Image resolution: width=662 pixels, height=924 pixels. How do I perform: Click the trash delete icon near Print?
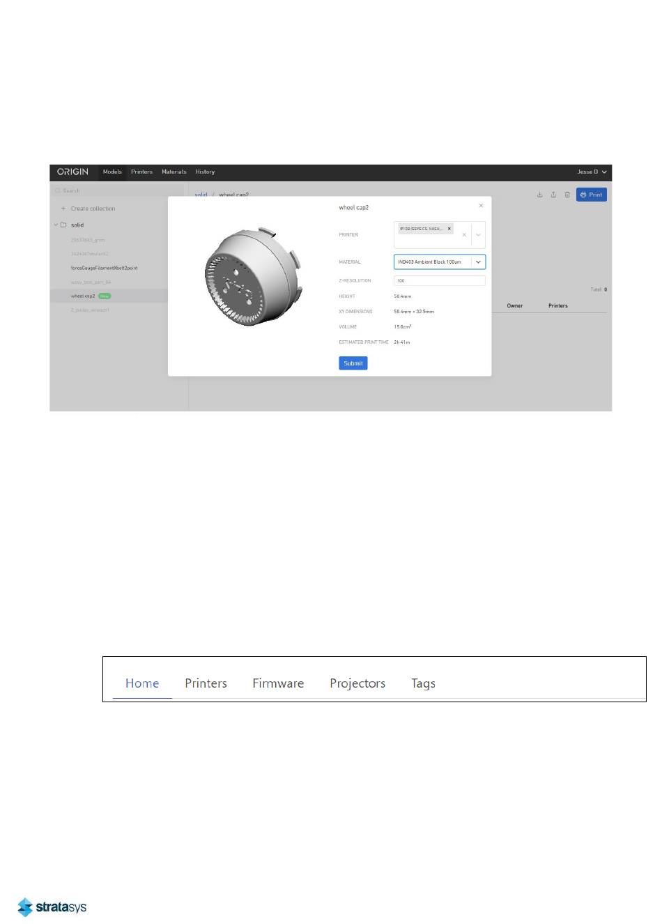[x=567, y=195]
